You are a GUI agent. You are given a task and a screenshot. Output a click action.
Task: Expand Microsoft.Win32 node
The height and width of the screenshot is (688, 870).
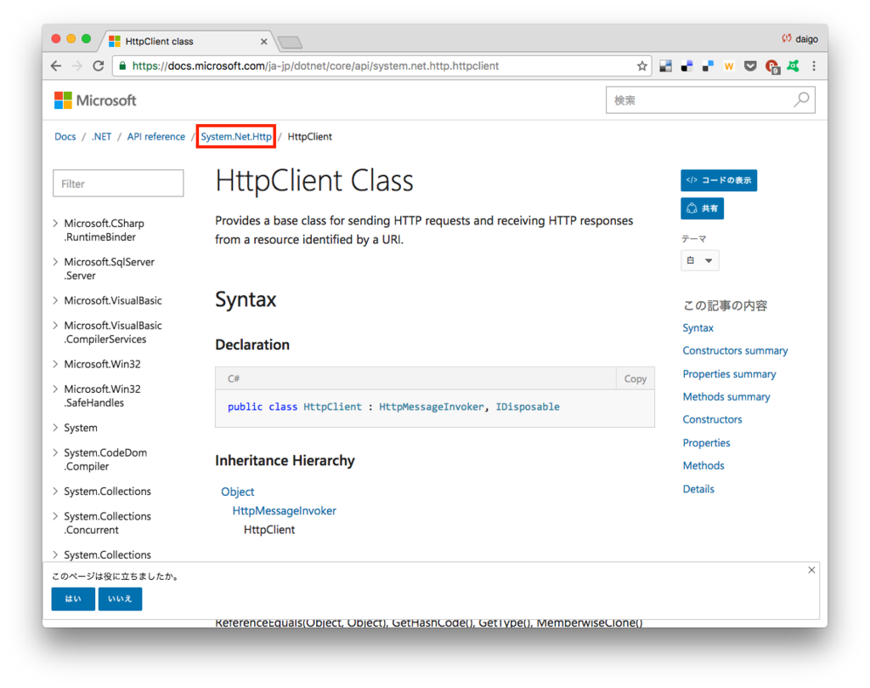(x=55, y=364)
